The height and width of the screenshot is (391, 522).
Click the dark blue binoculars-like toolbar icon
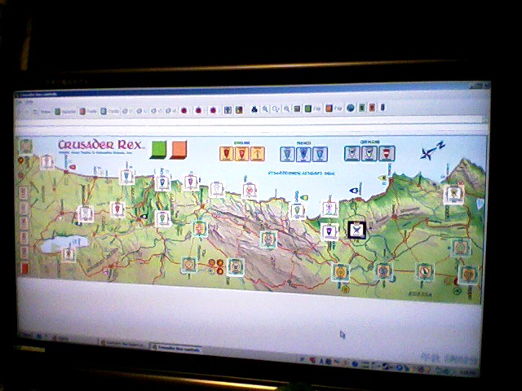coord(254,109)
